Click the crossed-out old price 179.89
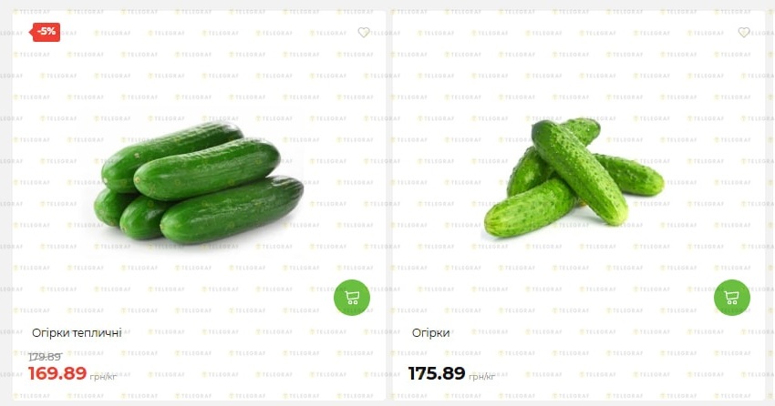Screen dimensions: 775x406 coord(45,357)
